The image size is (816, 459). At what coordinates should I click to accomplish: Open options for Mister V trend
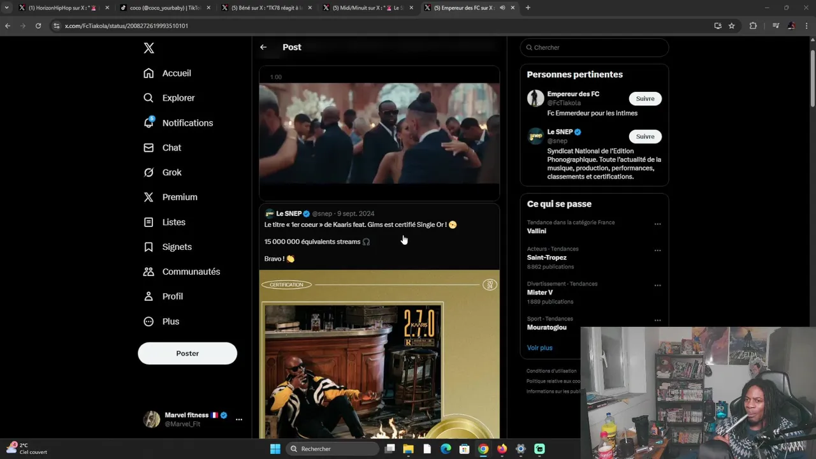(x=657, y=285)
